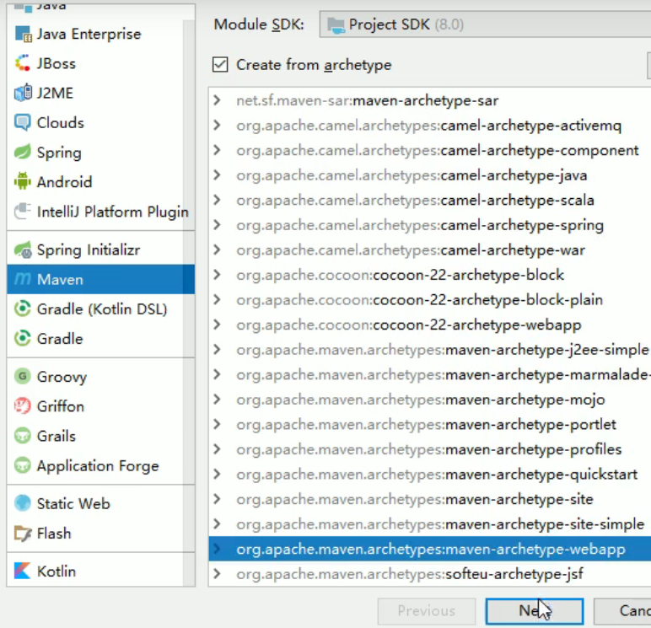Click the Maven m icon

pyautogui.click(x=23, y=279)
